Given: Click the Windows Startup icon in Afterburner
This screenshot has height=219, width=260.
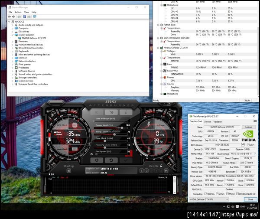Looking at the screenshot, I should coord(68,170).
